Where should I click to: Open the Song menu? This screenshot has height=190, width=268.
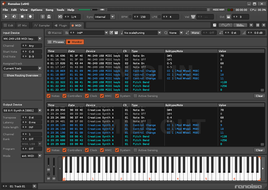49,10
